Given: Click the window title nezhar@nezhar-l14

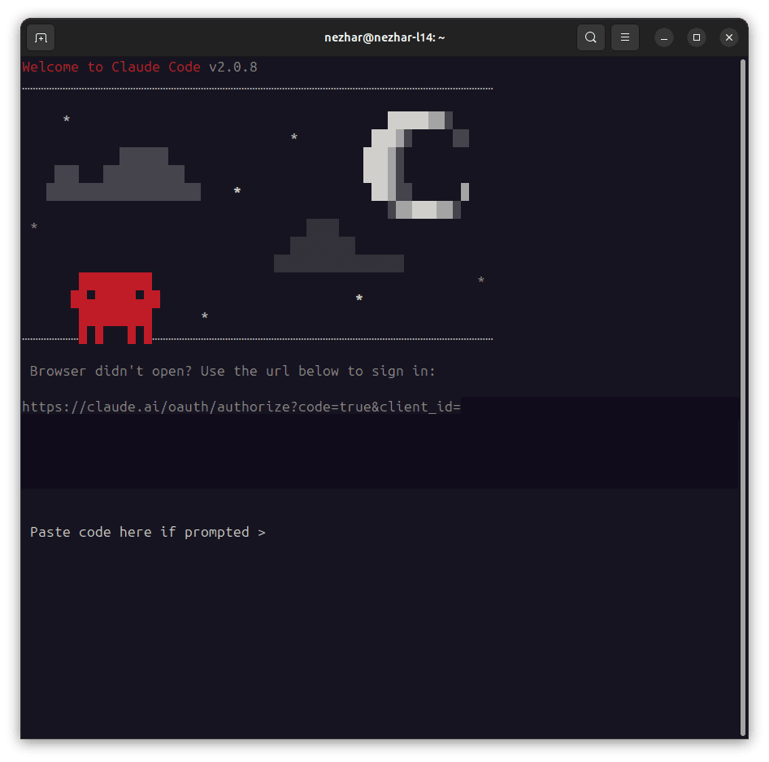Looking at the screenshot, I should pyautogui.click(x=384, y=37).
